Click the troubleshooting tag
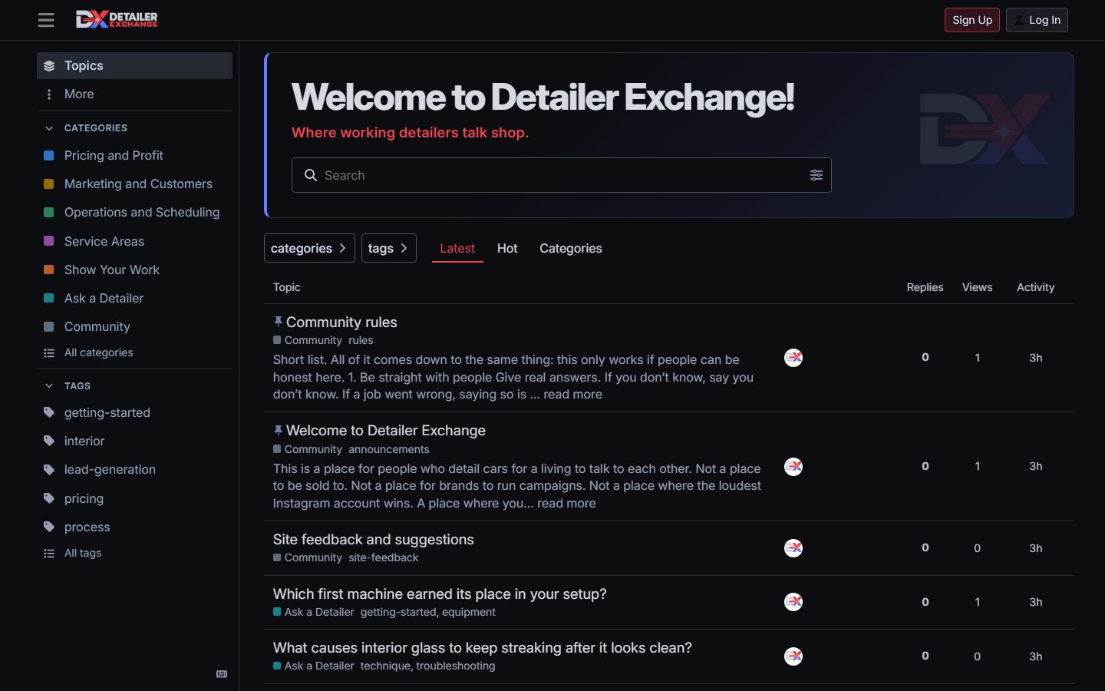This screenshot has height=691, width=1105. 456,666
